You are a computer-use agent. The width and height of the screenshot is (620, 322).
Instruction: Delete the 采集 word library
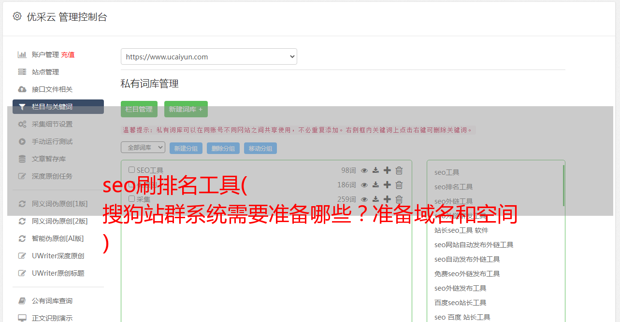tap(399, 199)
